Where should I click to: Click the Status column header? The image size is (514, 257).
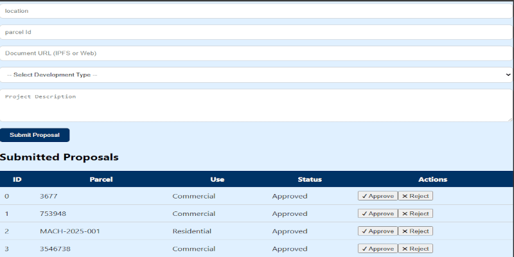pyautogui.click(x=310, y=179)
